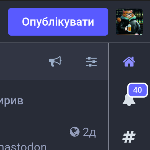The image size is (150, 150).
Task: Click the Опублікувати publish button
Action: [x=58, y=22]
